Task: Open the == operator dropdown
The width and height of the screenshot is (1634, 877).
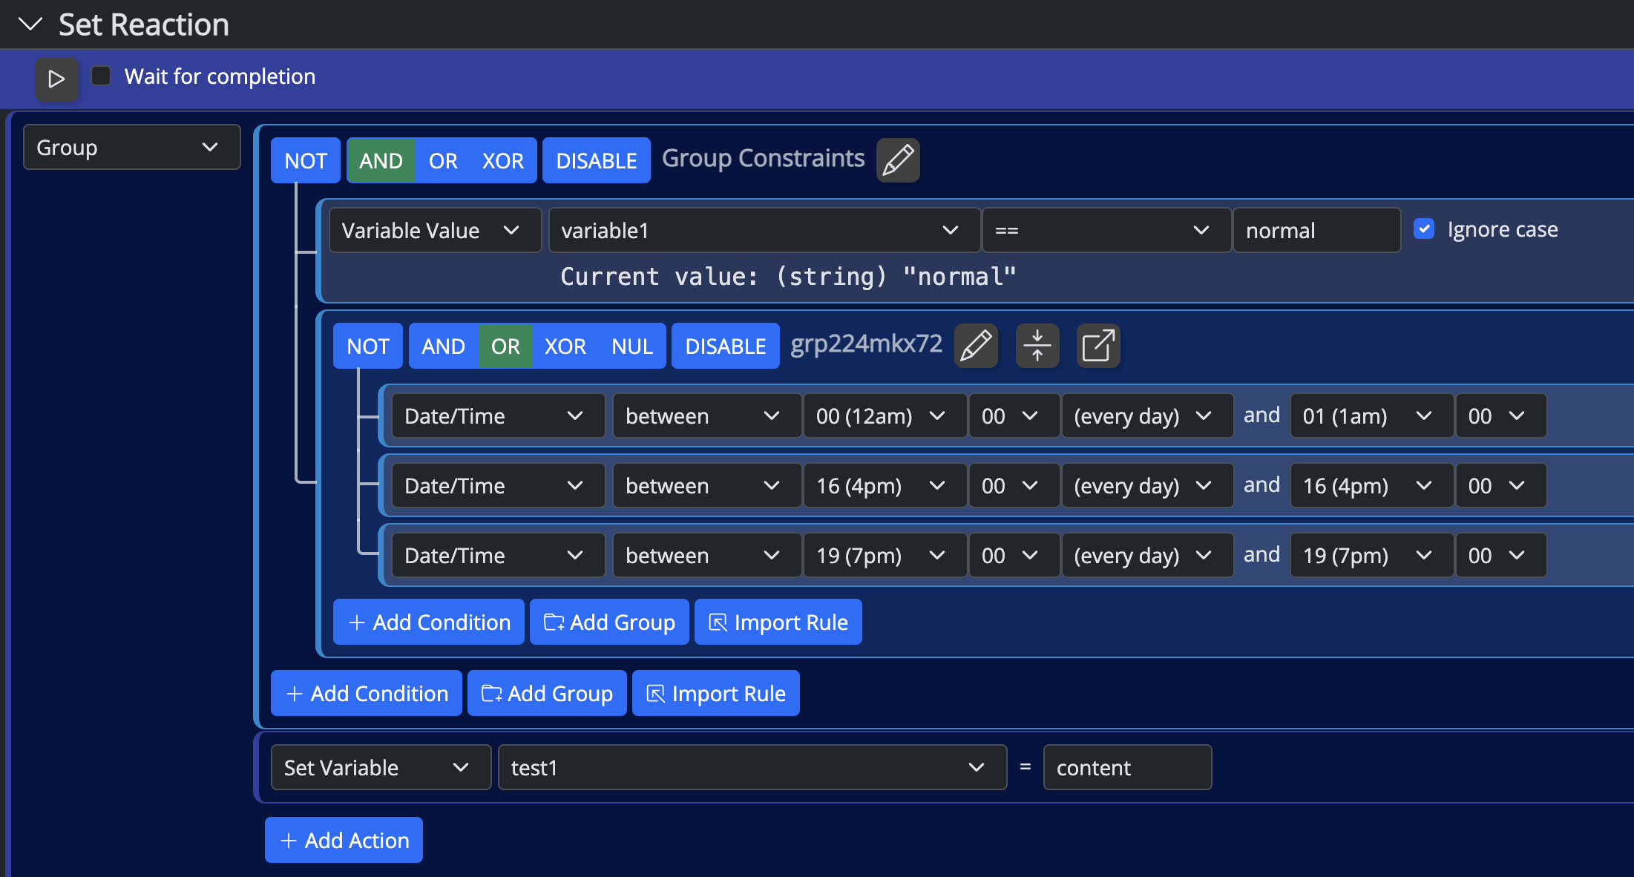Action: 1106,231
